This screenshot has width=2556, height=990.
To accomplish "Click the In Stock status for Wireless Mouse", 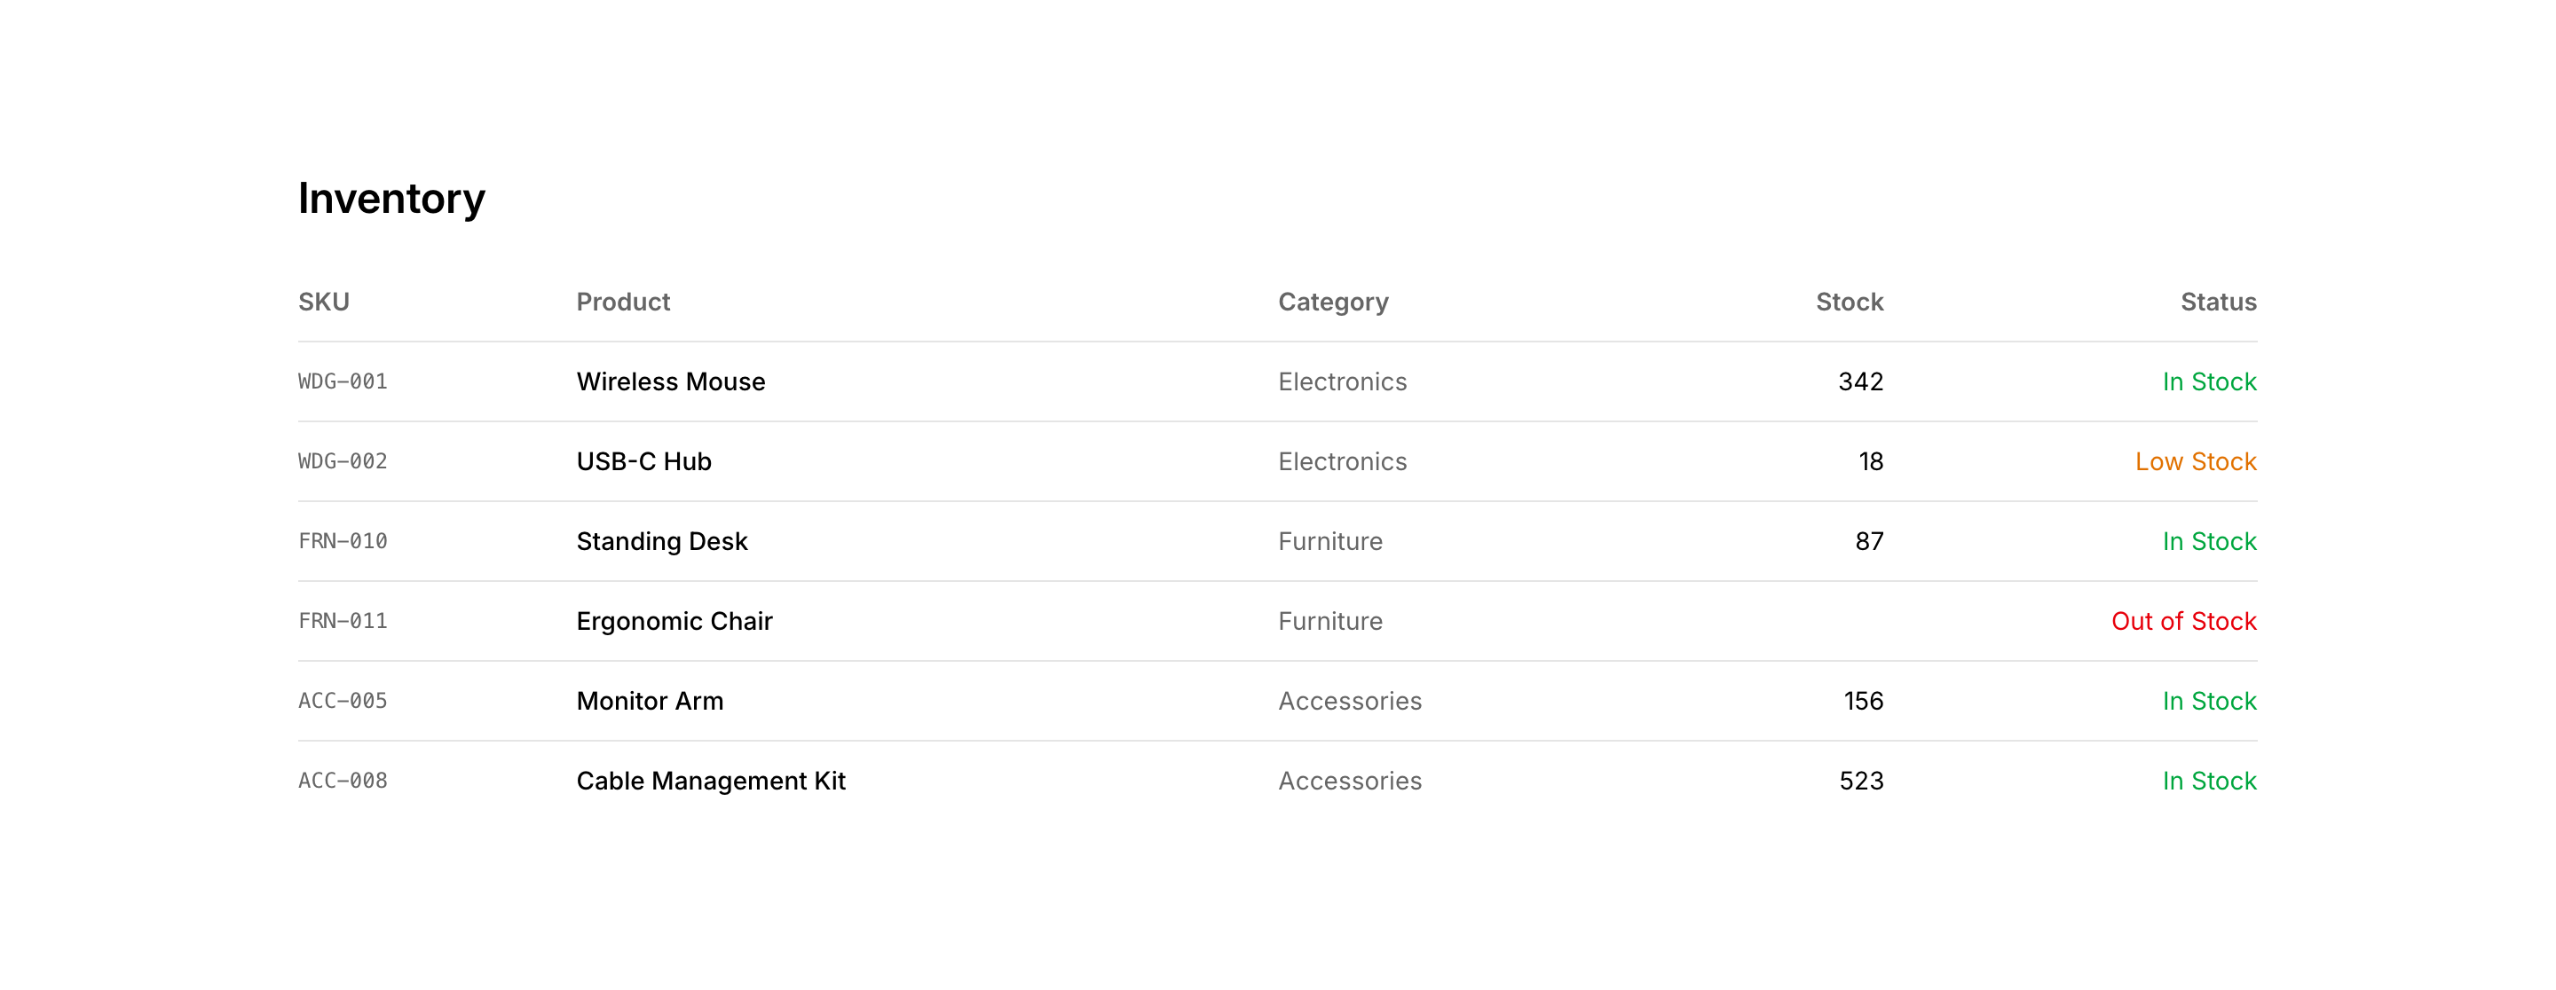I will (2209, 382).
